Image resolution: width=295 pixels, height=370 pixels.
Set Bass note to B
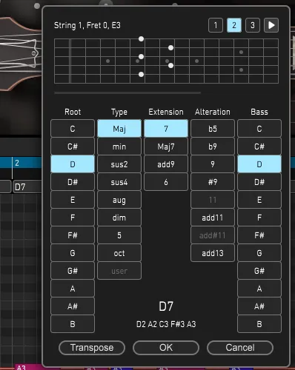(259, 324)
